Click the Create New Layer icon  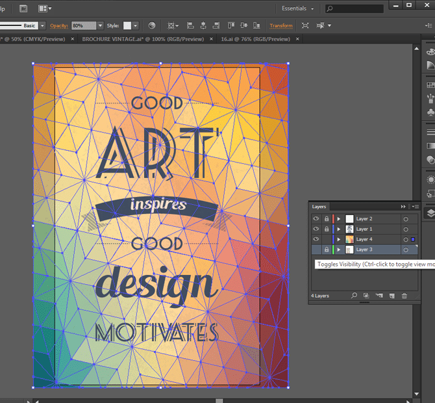click(391, 296)
